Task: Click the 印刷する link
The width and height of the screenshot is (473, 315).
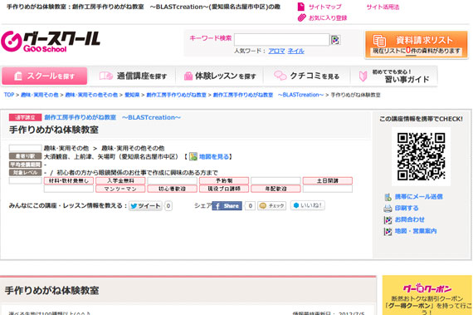Action: pos(407,209)
